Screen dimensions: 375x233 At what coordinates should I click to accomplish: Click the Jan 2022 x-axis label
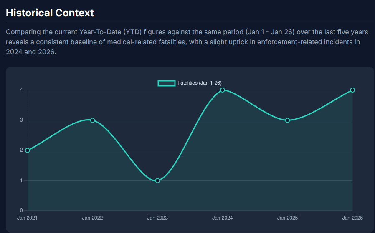(x=92, y=218)
